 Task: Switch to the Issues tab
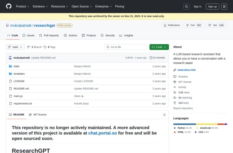pos(28,35)
